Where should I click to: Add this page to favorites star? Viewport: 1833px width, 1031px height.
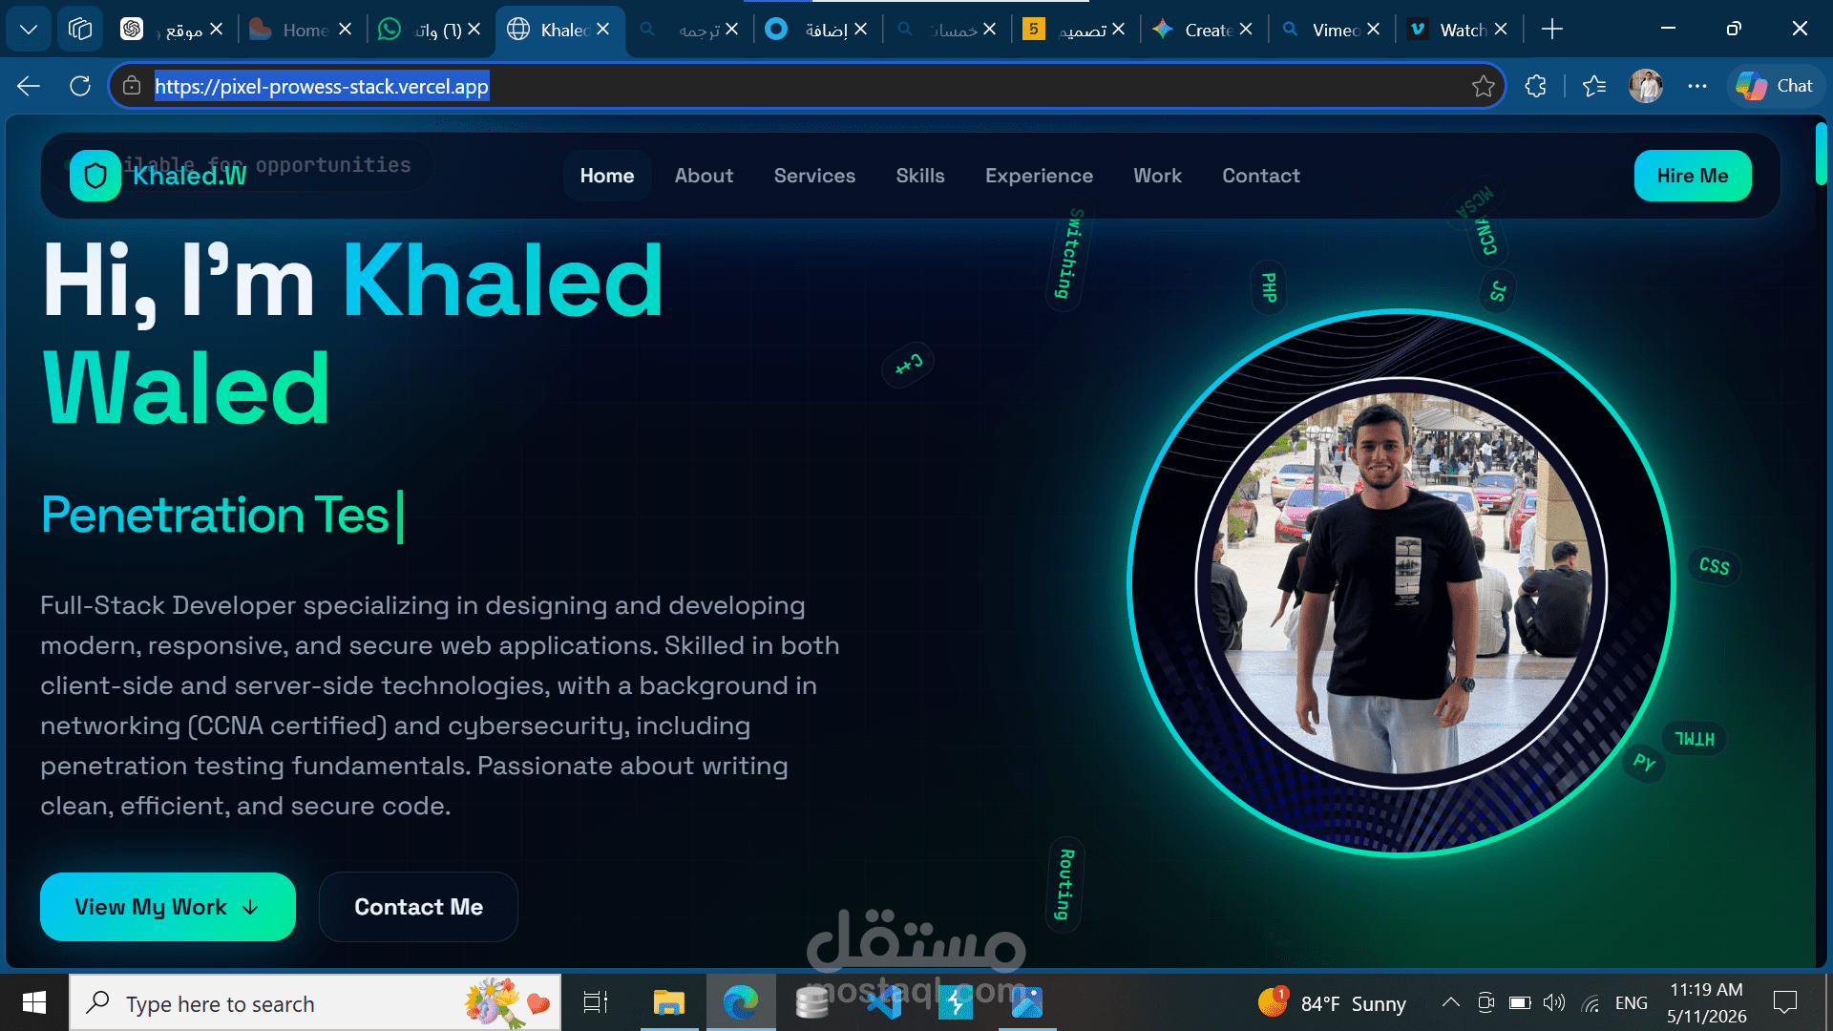point(1483,86)
